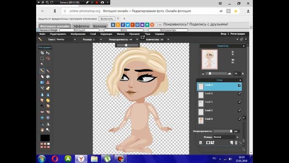This screenshot has height=163, width=289.
Task: Select the Eraser tool
Action: [x=42, y=77]
